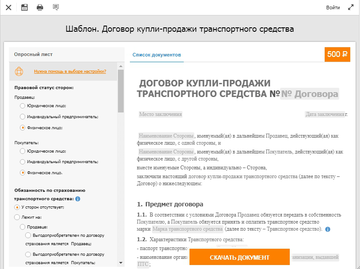This screenshot has height=269, width=360.
Task: Toggle fullscreen with expand arrows icon
Action: (351, 7)
